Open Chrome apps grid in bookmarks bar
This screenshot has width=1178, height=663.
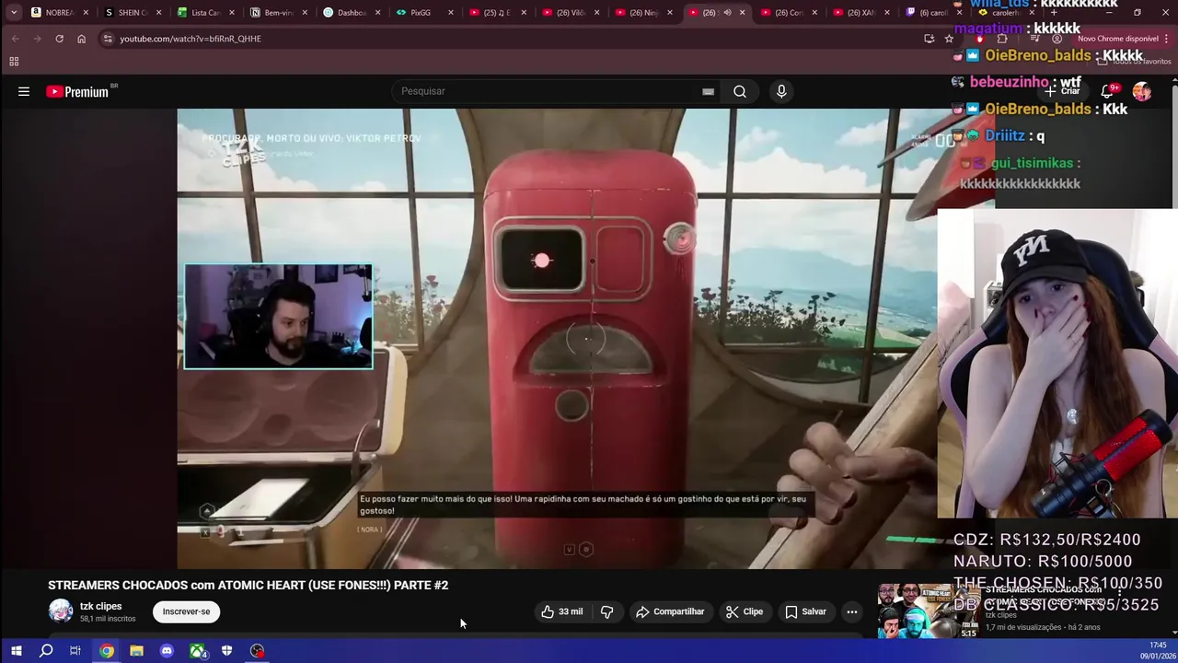14,62
